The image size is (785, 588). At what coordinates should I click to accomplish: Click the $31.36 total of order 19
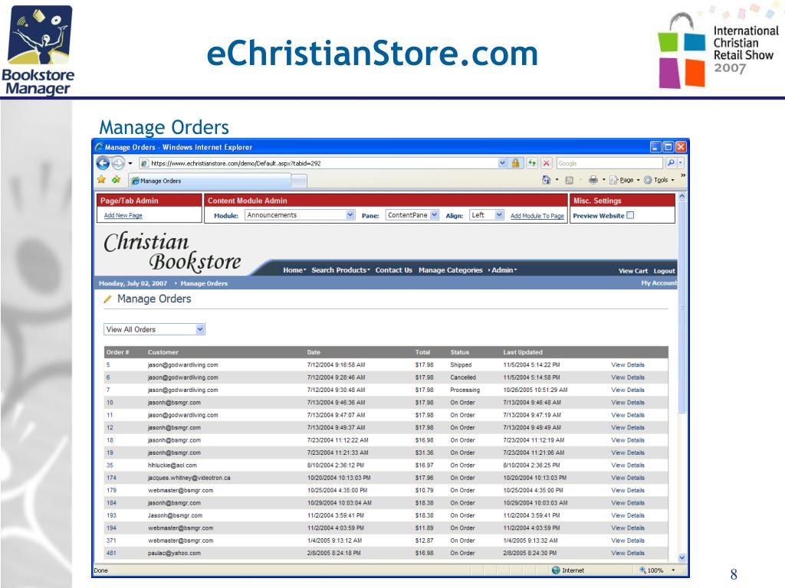click(x=425, y=453)
